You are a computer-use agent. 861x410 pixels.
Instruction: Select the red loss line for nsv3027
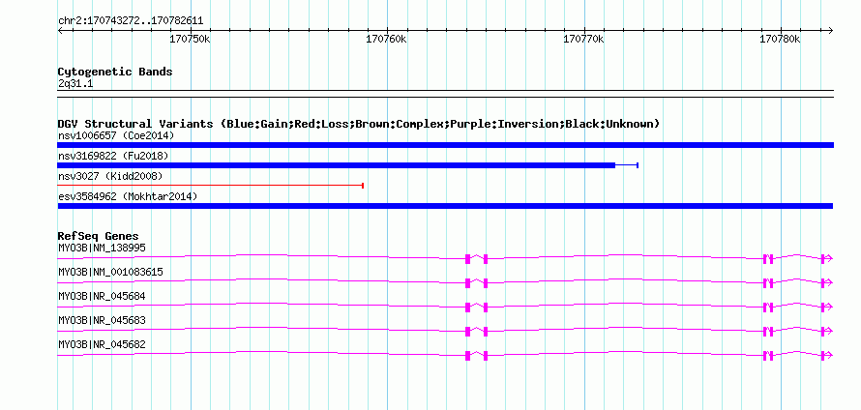point(210,186)
